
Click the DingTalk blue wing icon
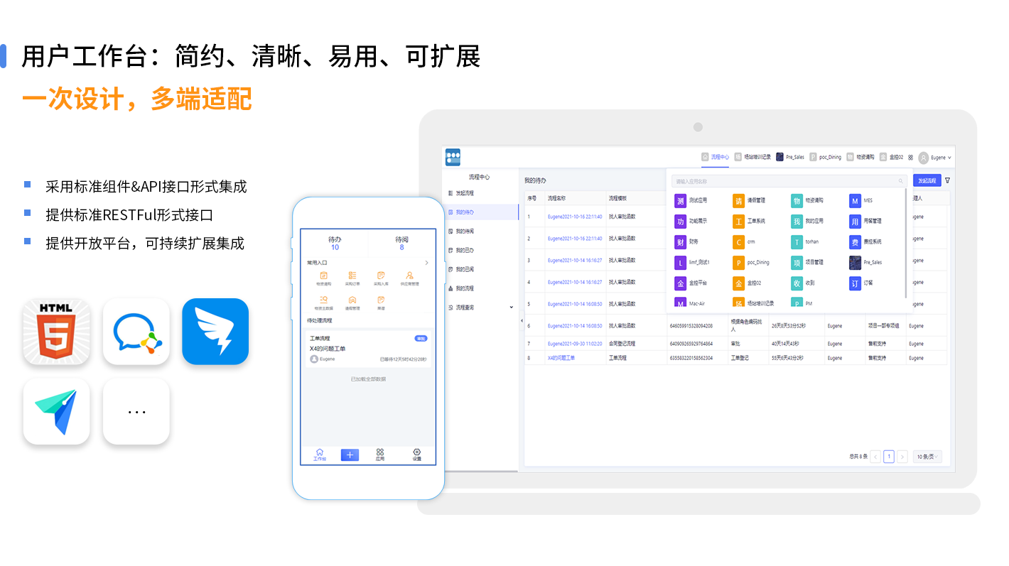tap(215, 332)
